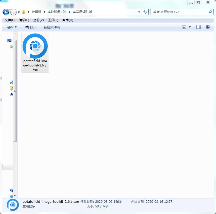The height and width of the screenshot is (214, 216).
Task: Expand the arrow before 华军新增3.16
Action: click(x=70, y=12)
